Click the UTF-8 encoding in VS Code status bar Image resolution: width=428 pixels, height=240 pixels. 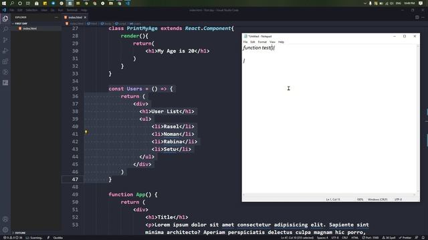335,238
